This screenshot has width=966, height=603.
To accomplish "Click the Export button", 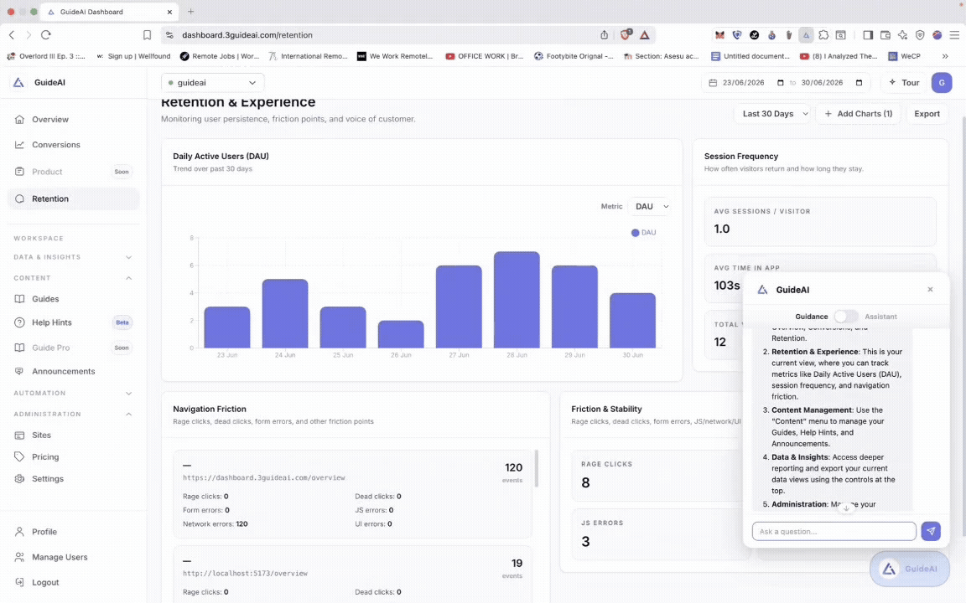I will pos(927,114).
